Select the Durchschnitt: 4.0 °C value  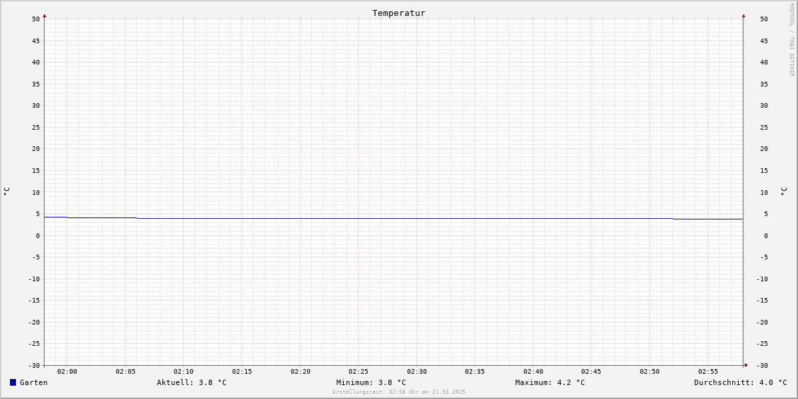(x=740, y=382)
